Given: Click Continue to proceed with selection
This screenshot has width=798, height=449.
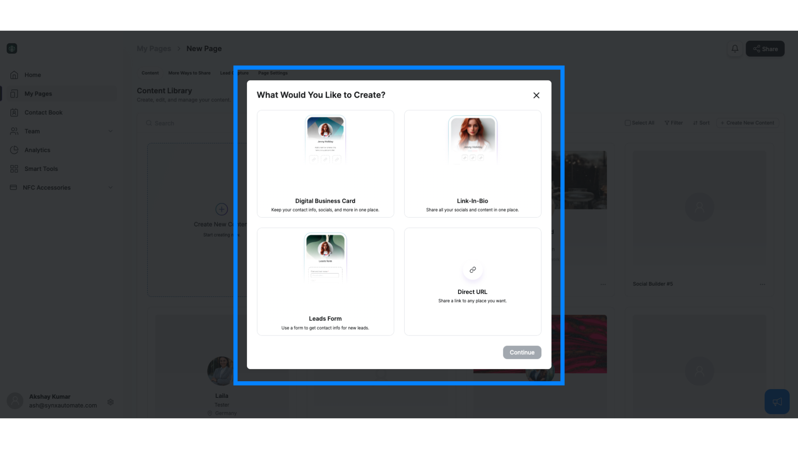Looking at the screenshot, I should pos(522,352).
